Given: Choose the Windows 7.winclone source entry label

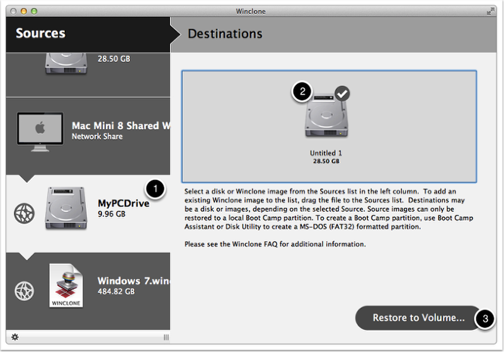Looking at the screenshot, I should pyautogui.click(x=133, y=281).
